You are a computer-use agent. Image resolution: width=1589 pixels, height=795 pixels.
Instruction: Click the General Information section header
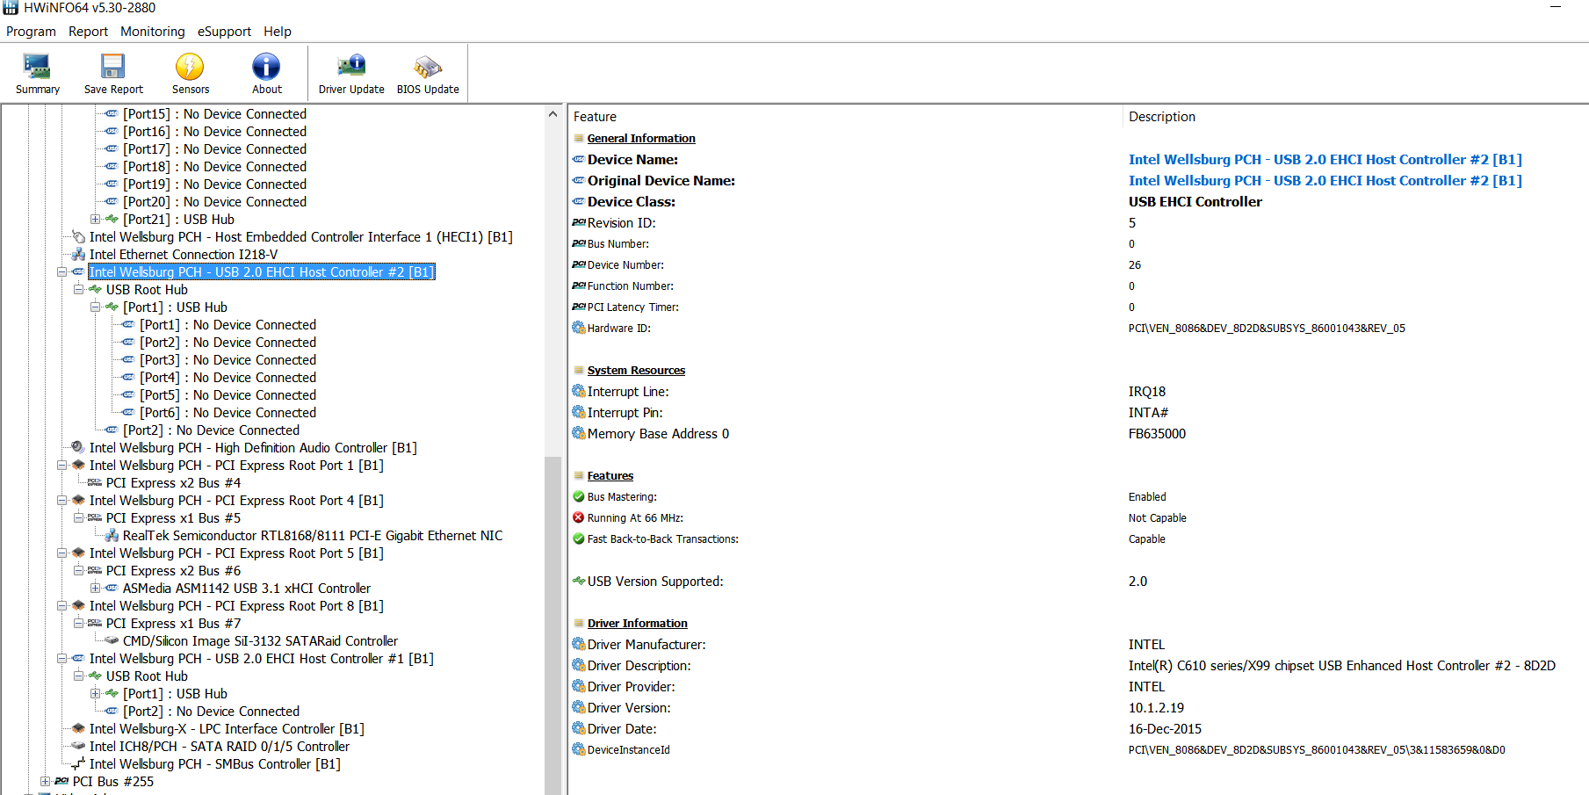(641, 138)
